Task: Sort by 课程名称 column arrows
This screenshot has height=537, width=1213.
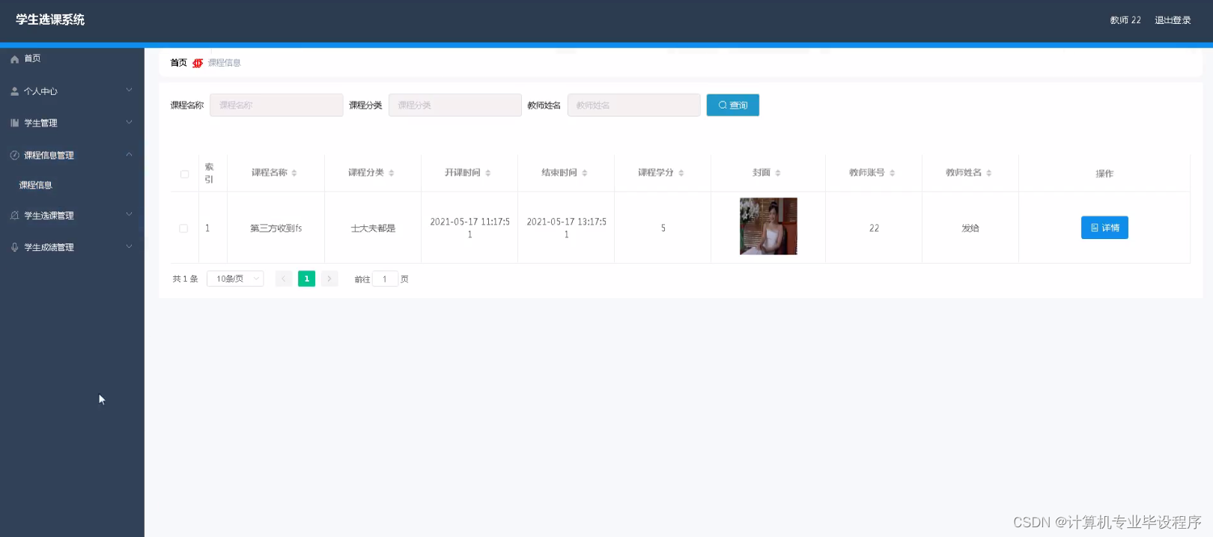Action: pos(294,173)
